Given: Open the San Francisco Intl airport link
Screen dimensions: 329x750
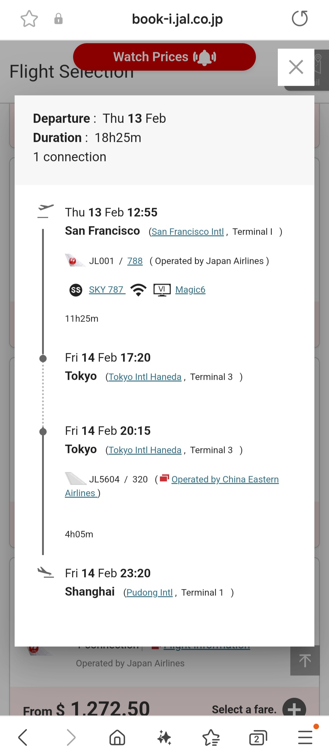Looking at the screenshot, I should click(x=188, y=232).
